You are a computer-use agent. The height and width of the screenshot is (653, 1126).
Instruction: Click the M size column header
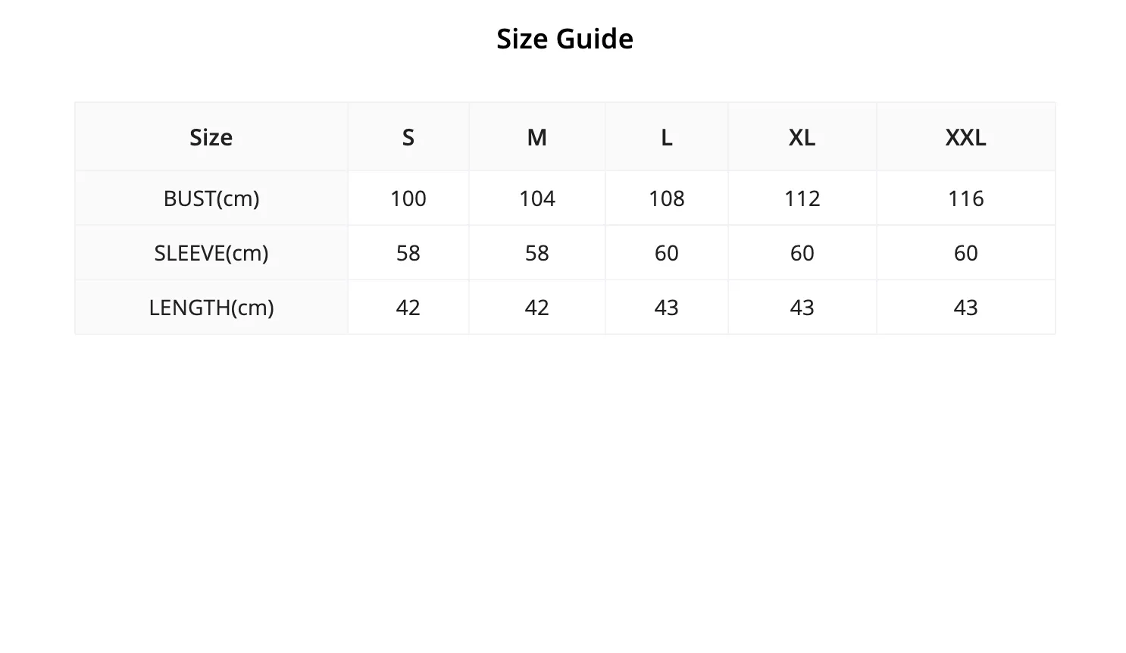(537, 137)
